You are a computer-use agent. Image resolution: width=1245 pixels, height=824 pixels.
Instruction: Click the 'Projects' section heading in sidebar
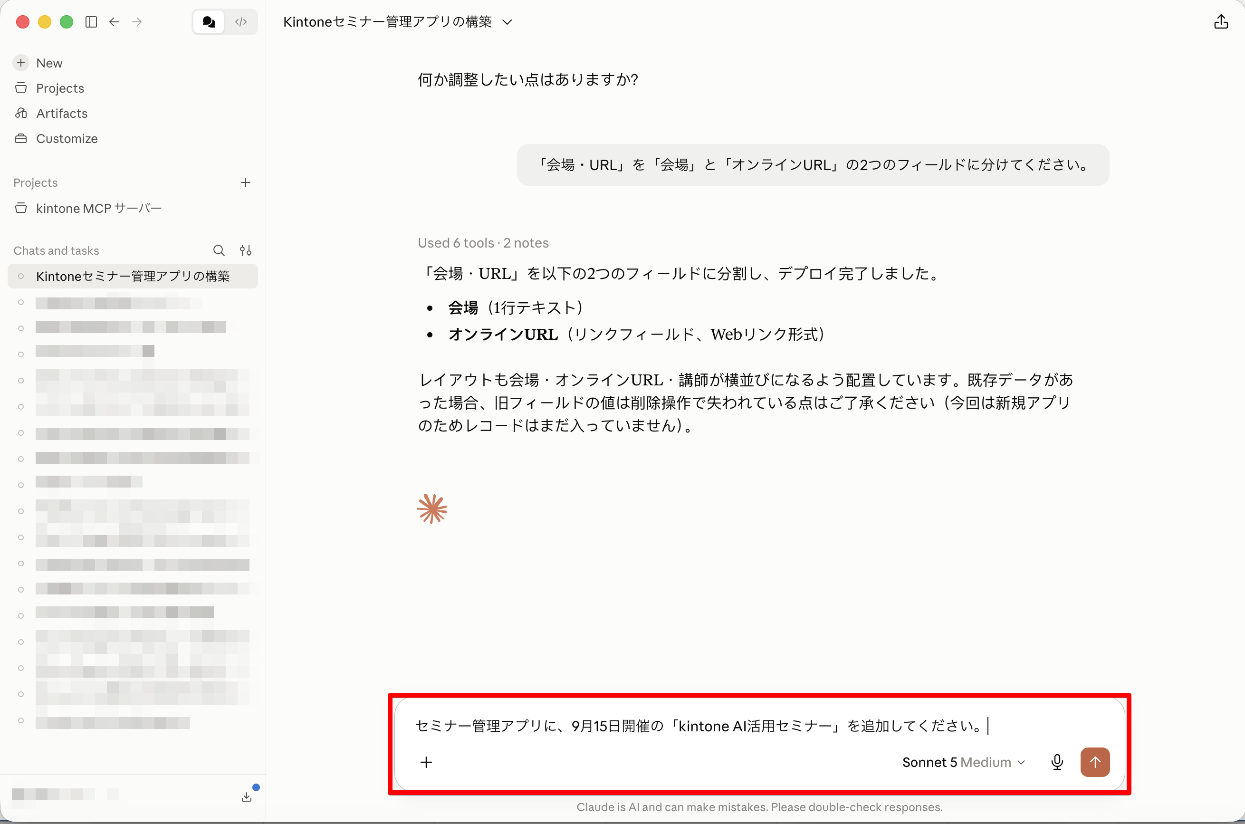point(35,183)
